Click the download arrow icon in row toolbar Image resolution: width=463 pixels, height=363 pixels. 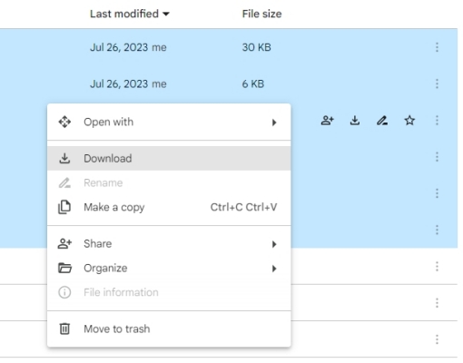click(x=355, y=121)
